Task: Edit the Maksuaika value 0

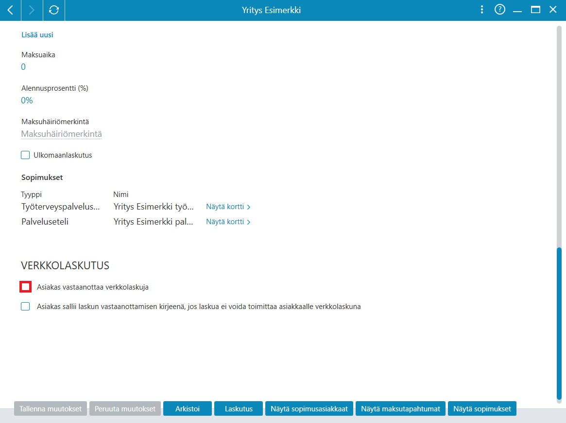Action: pyautogui.click(x=23, y=67)
